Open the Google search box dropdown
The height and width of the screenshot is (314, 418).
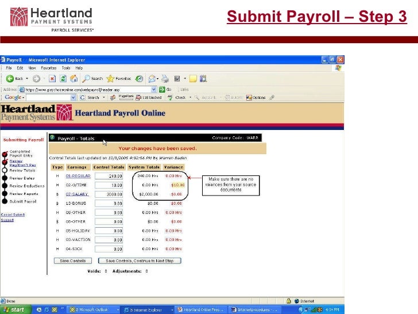[73, 98]
